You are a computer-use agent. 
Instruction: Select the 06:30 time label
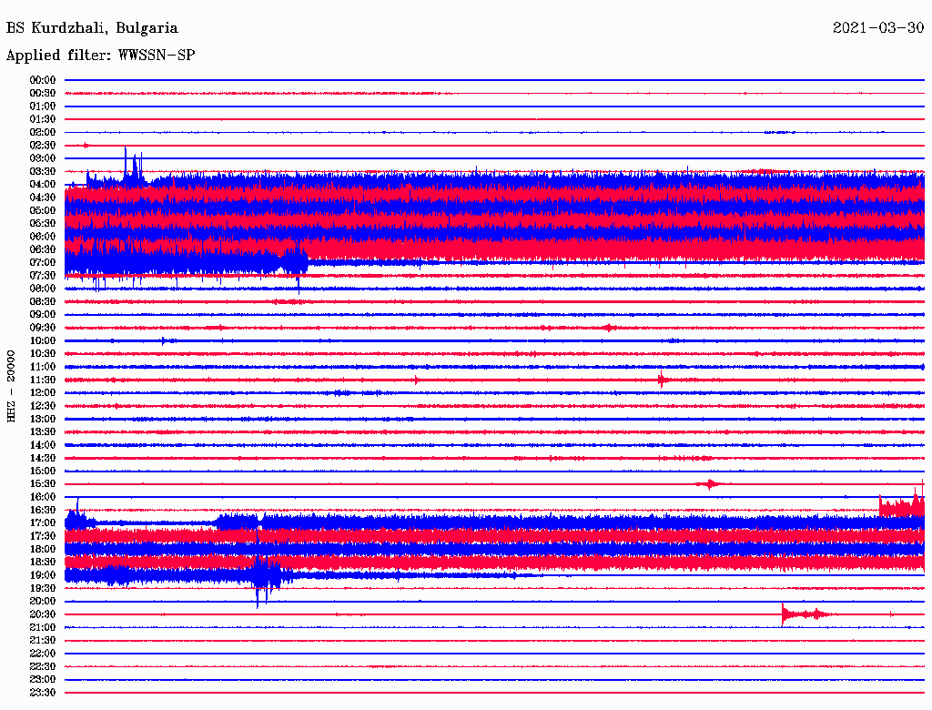point(43,249)
